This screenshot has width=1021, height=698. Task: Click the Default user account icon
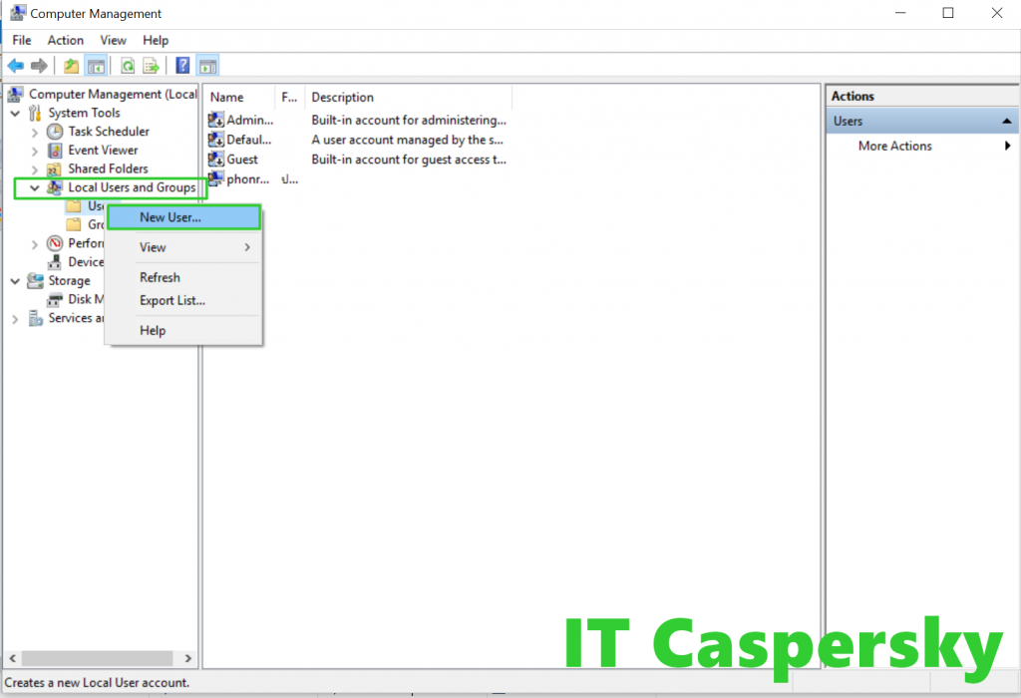(x=215, y=140)
